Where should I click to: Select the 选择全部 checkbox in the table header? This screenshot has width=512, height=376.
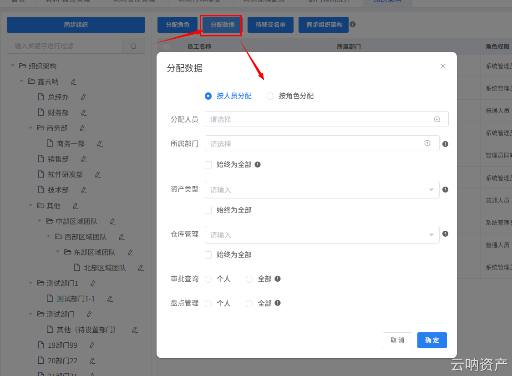(166, 46)
